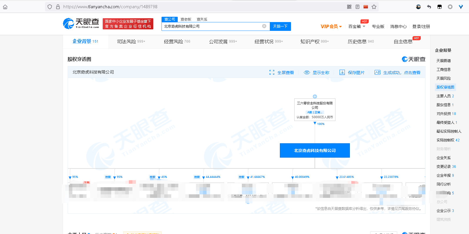Click sidebar item 企业关系

click(443, 158)
